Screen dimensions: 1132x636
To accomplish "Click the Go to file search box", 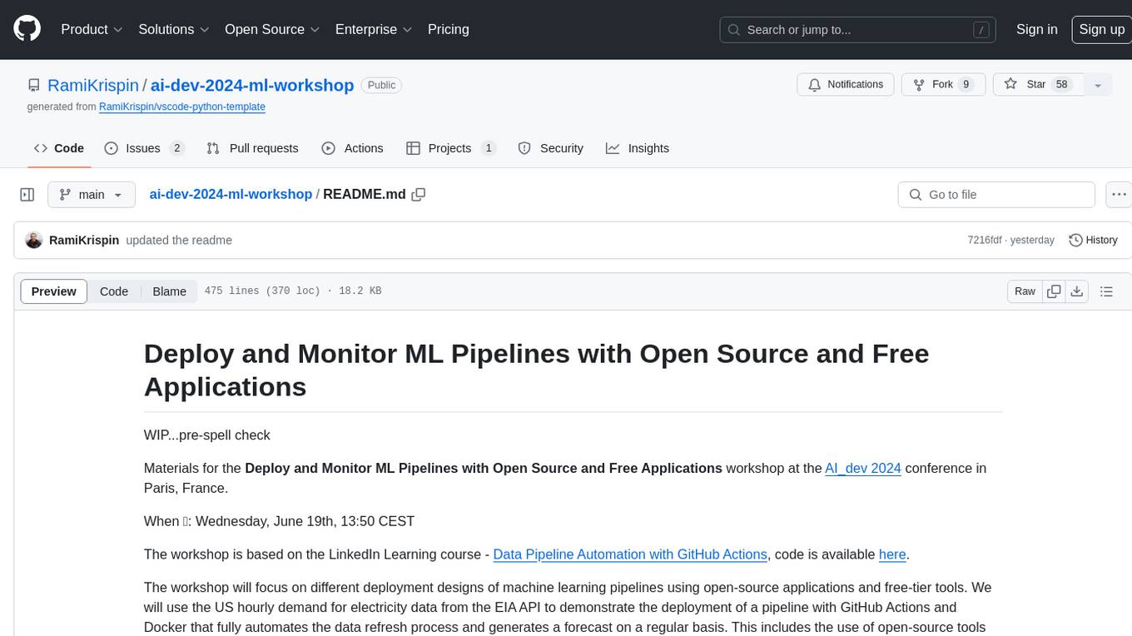I will (x=996, y=195).
